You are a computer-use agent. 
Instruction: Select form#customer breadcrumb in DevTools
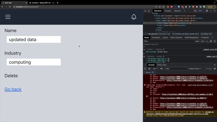tap(158, 34)
